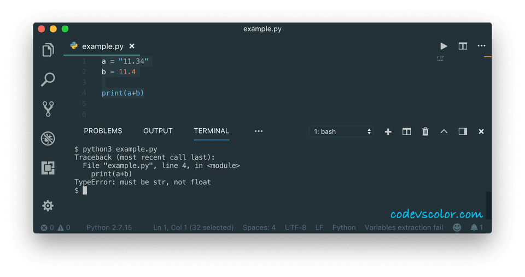Show more panel tabs via ellipsis

click(x=259, y=131)
